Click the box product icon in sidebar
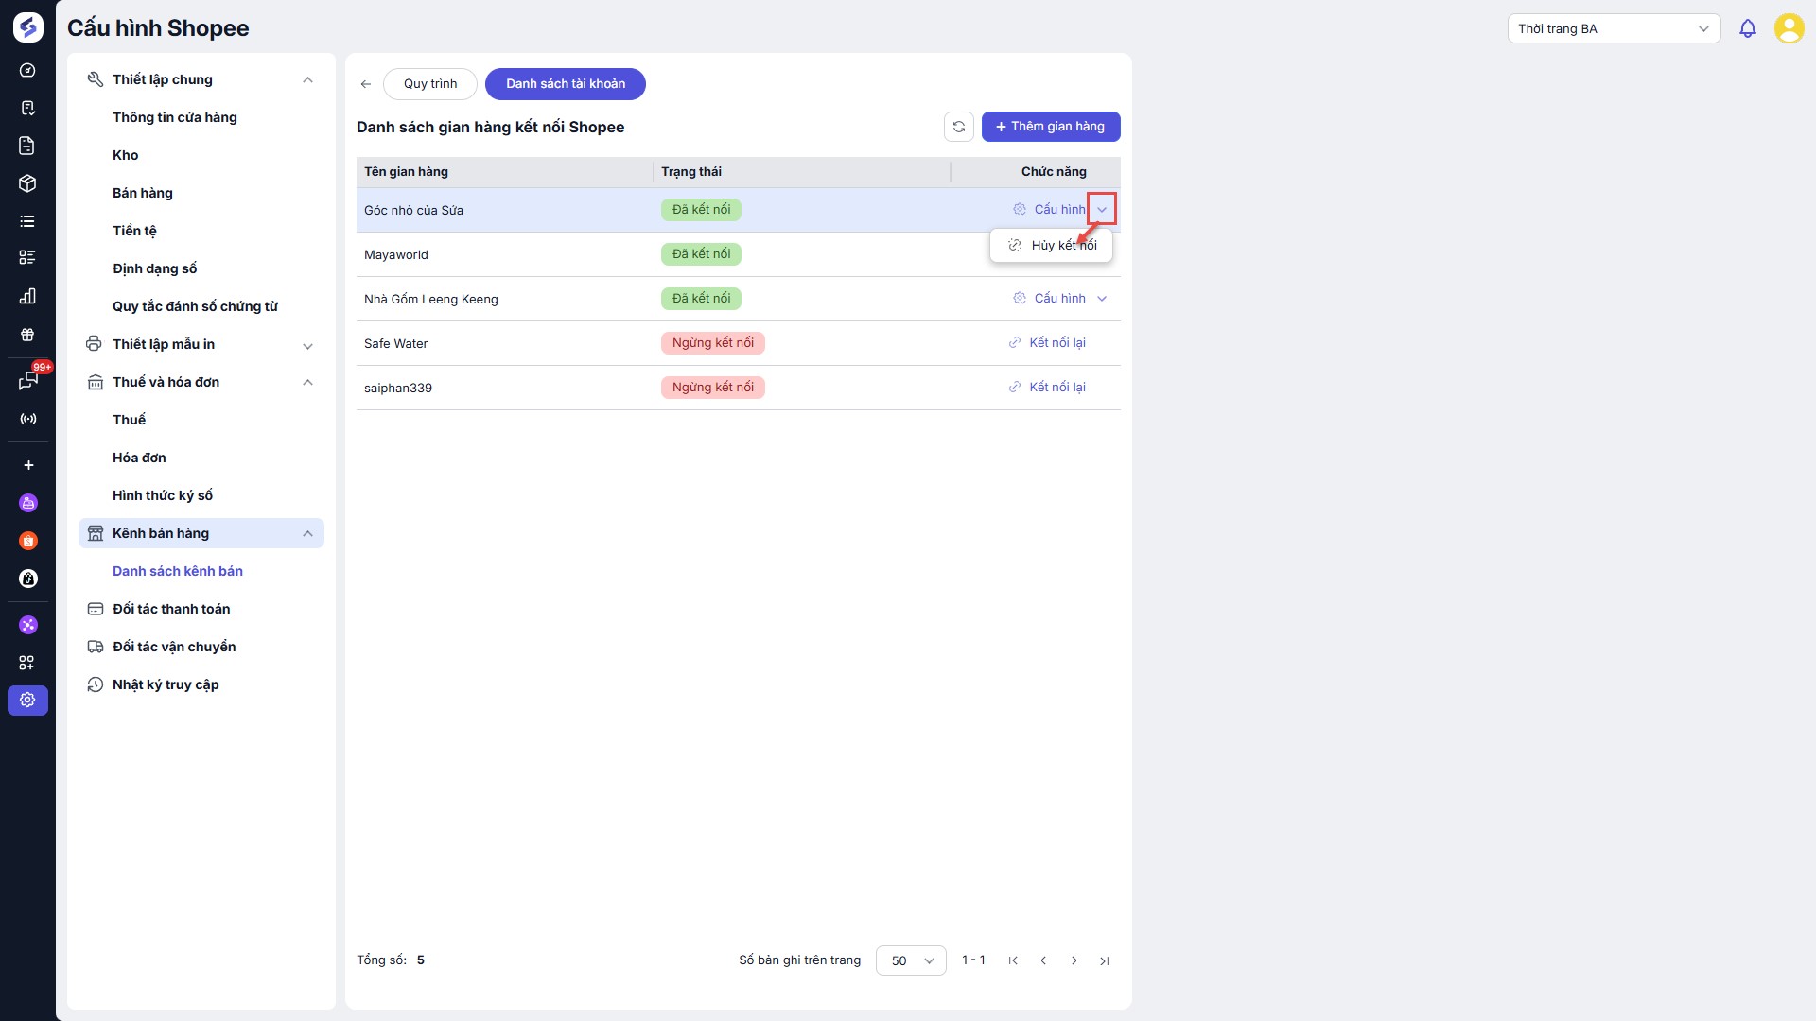This screenshot has height=1021, width=1816. point(28,183)
